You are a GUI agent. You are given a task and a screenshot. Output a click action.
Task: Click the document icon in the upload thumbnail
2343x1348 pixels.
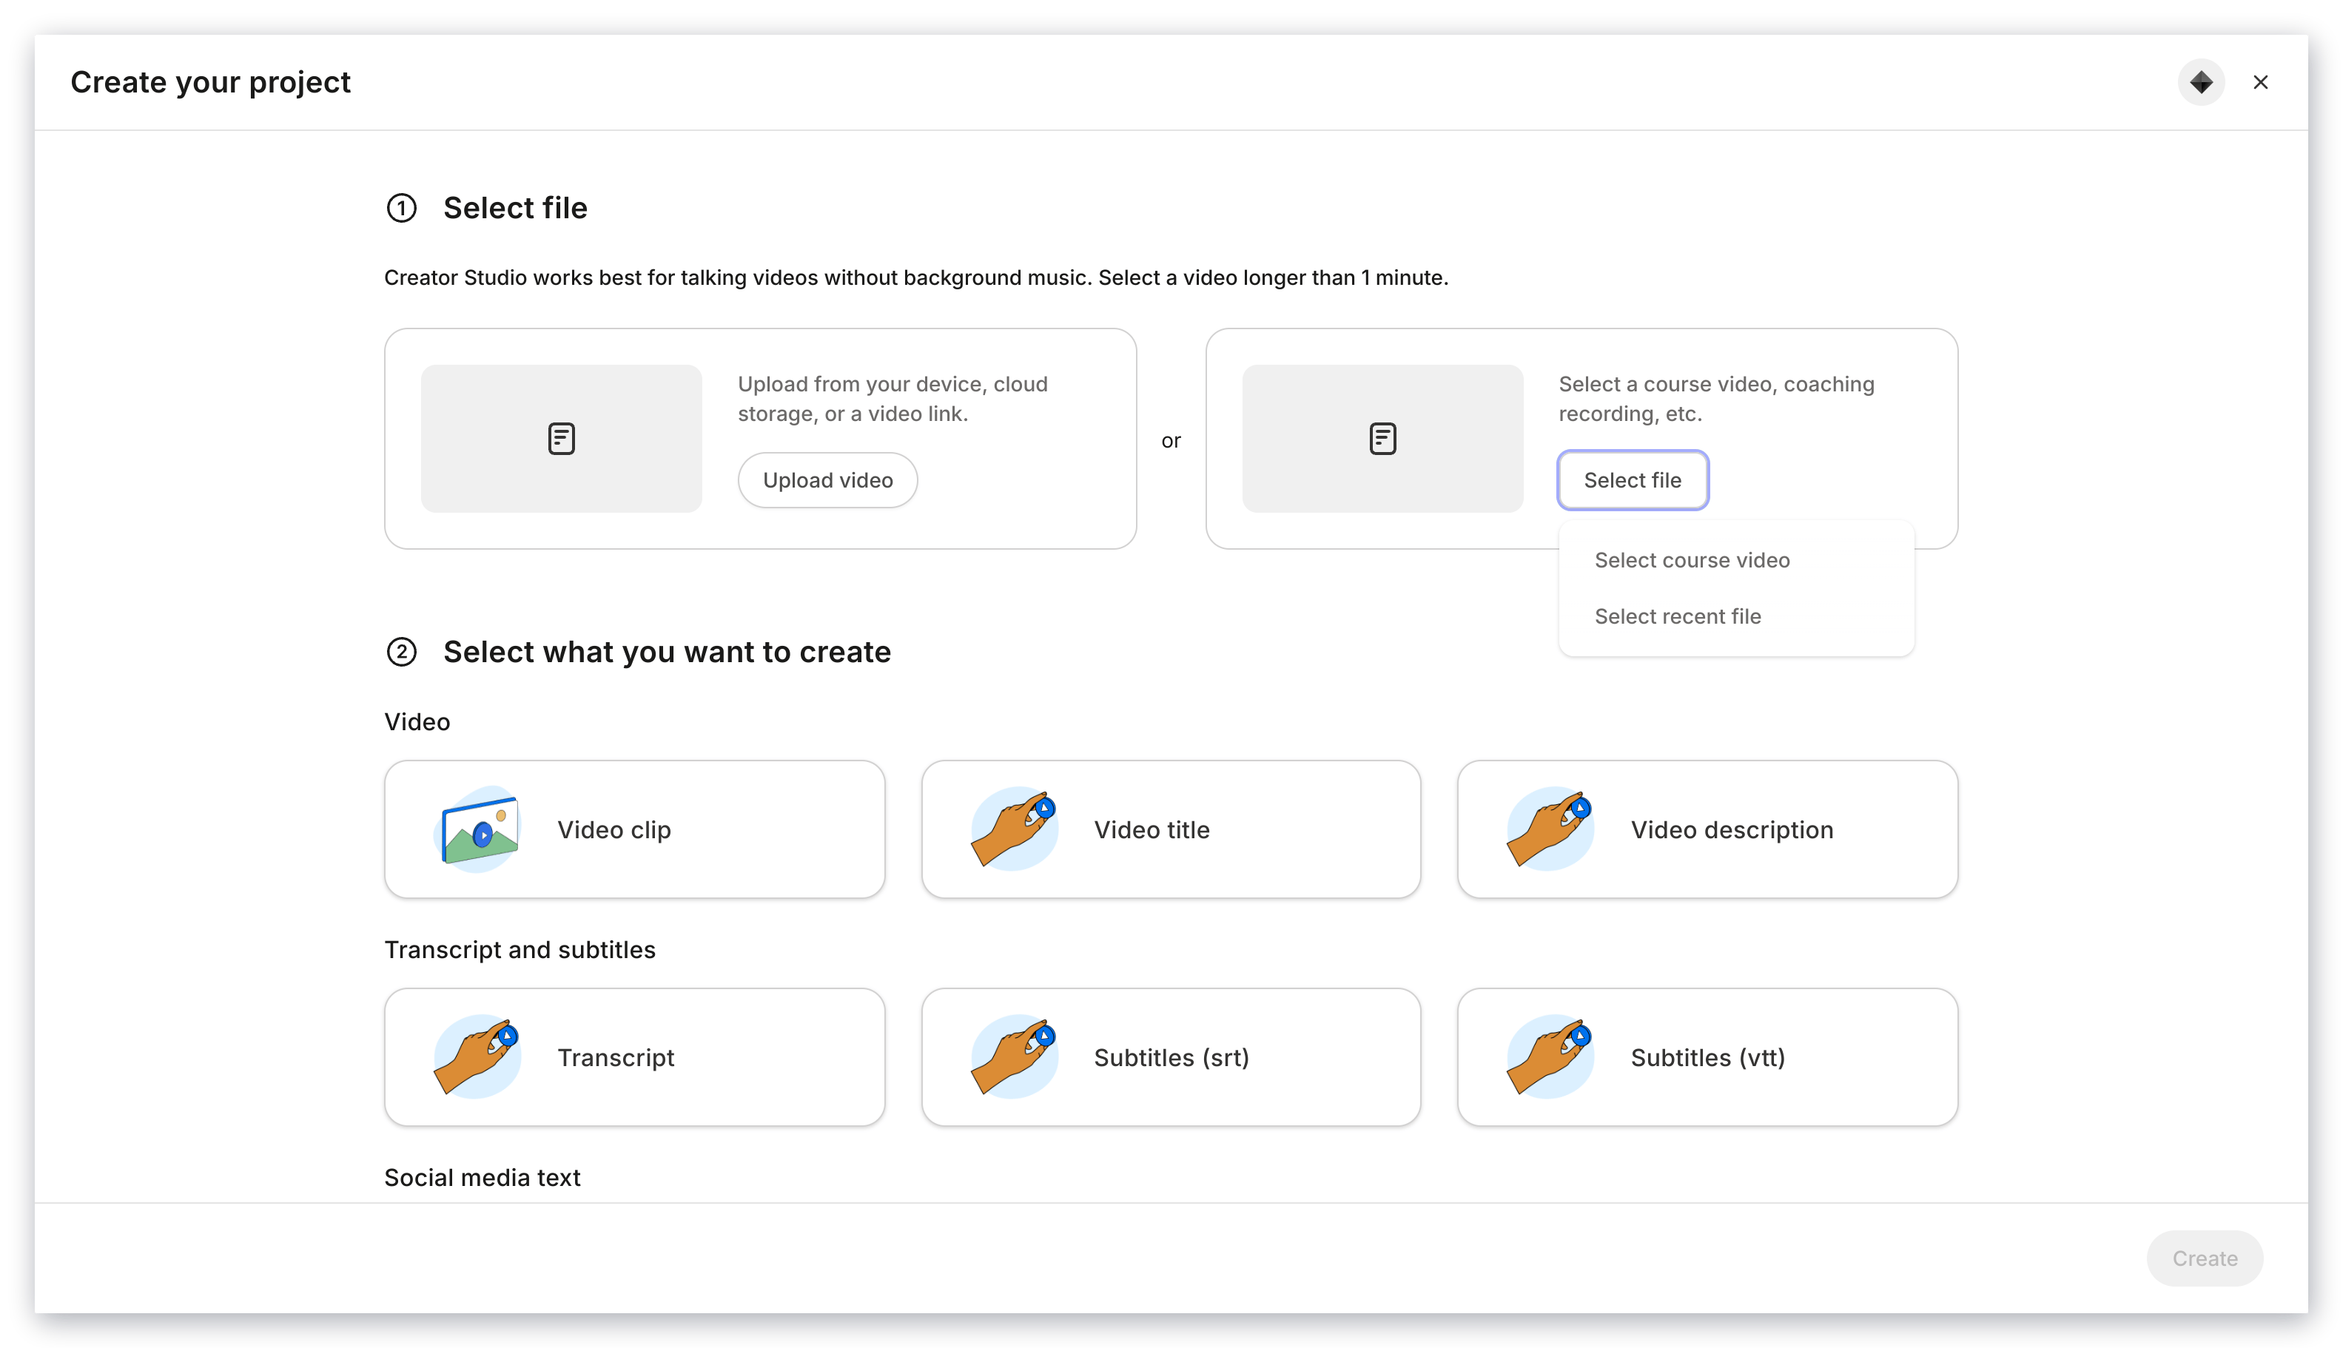(x=561, y=438)
